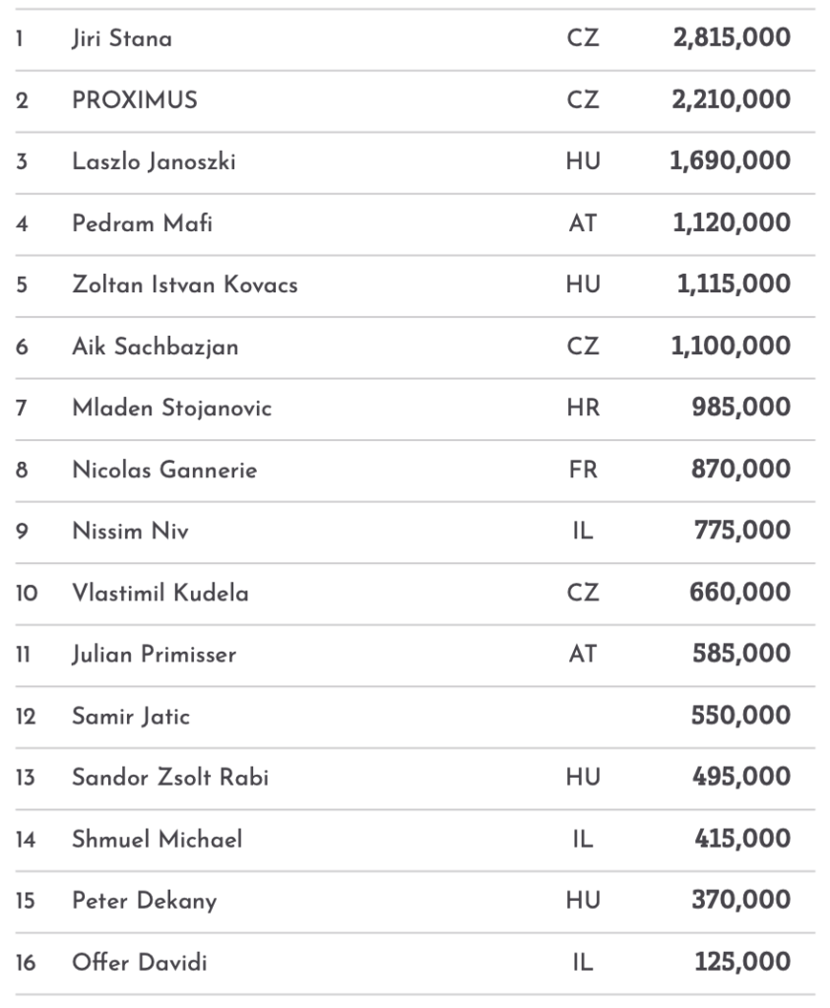Select Vlastimil Kudela's name
830x1008 pixels.
160,593
